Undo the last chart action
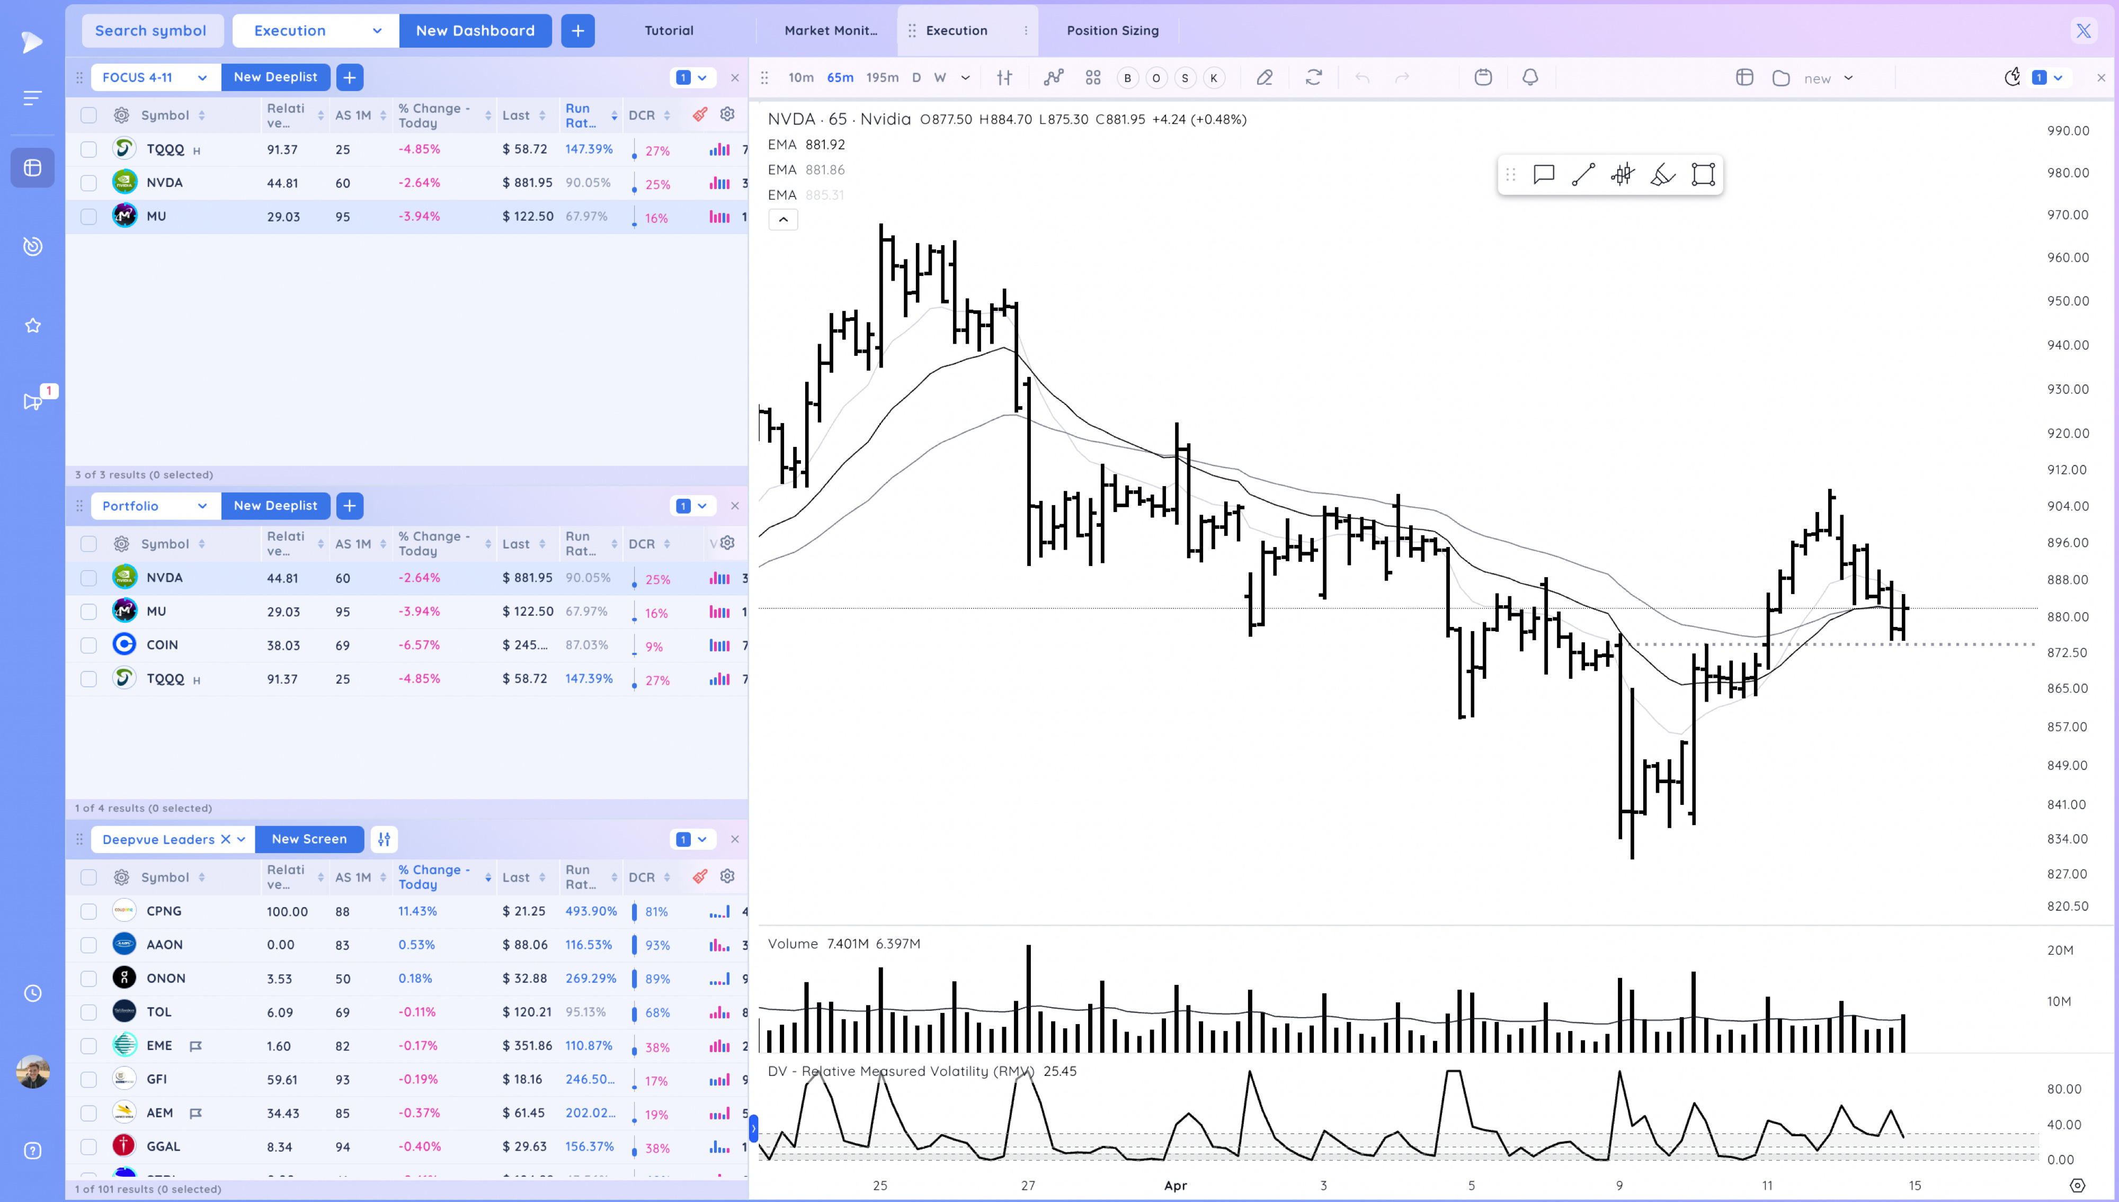The width and height of the screenshot is (2119, 1202). click(x=1362, y=77)
